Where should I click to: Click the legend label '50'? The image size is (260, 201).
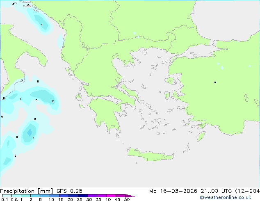(127, 199)
